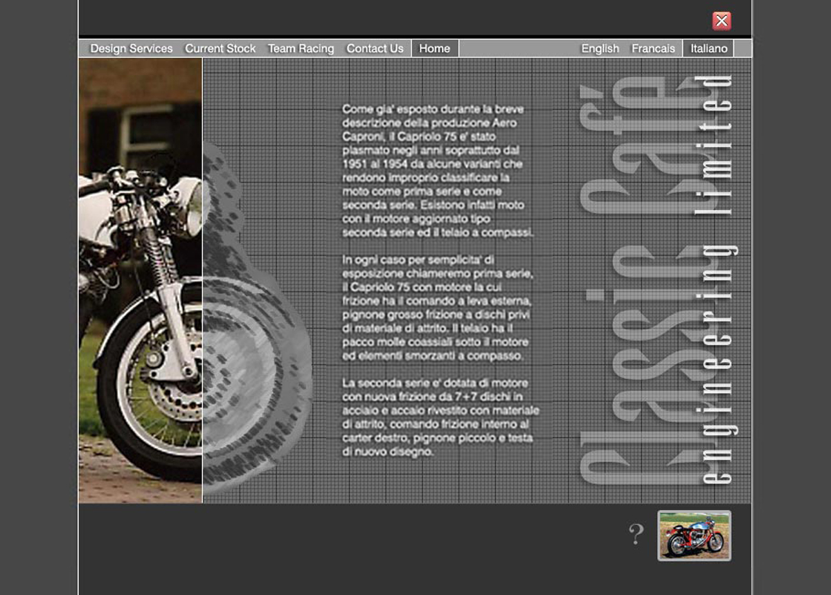Switch site language to Francais
Viewport: 831px width, 595px height.
653,48
